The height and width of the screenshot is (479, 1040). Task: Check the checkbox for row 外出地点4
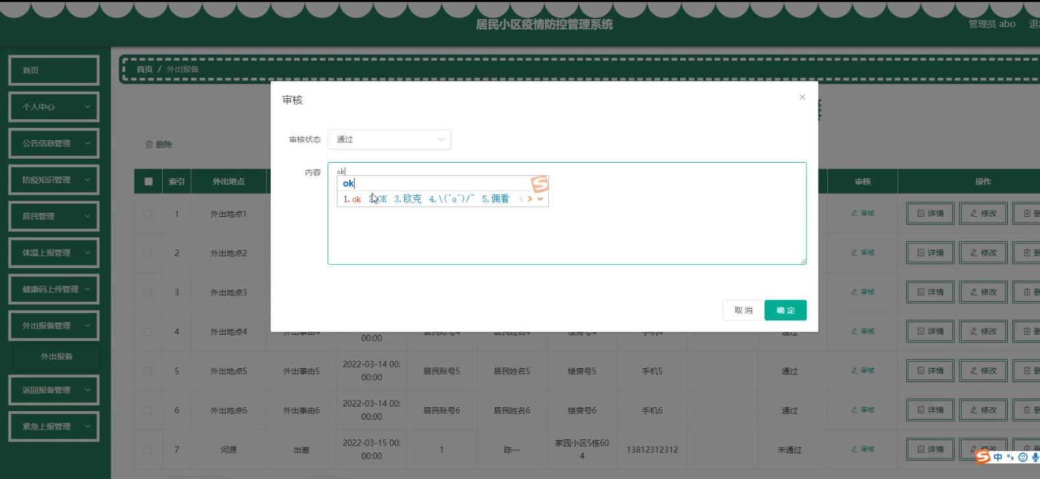(x=148, y=332)
